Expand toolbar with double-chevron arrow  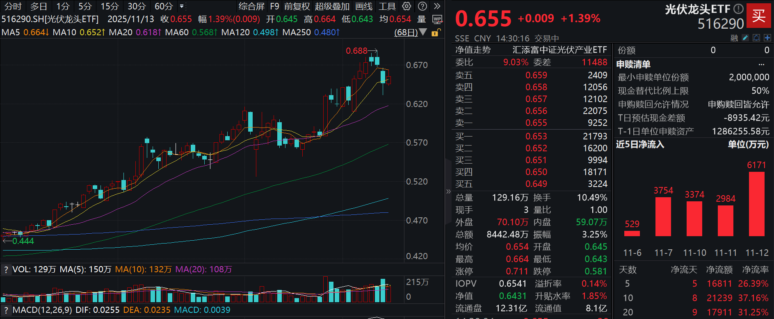click(x=437, y=6)
